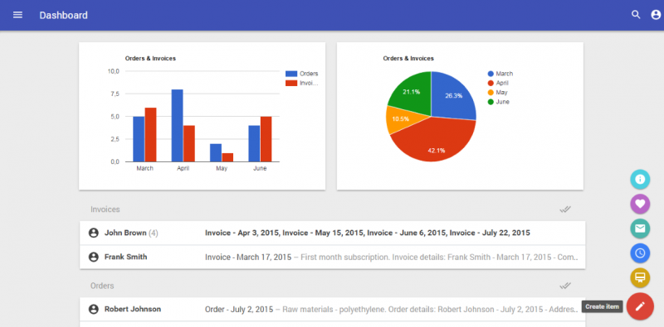This screenshot has width=664, height=327.
Task: Click the purple heart favorite button
Action: pyautogui.click(x=640, y=204)
